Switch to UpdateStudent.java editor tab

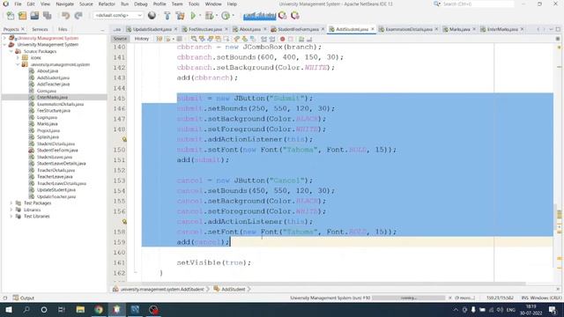(152, 29)
